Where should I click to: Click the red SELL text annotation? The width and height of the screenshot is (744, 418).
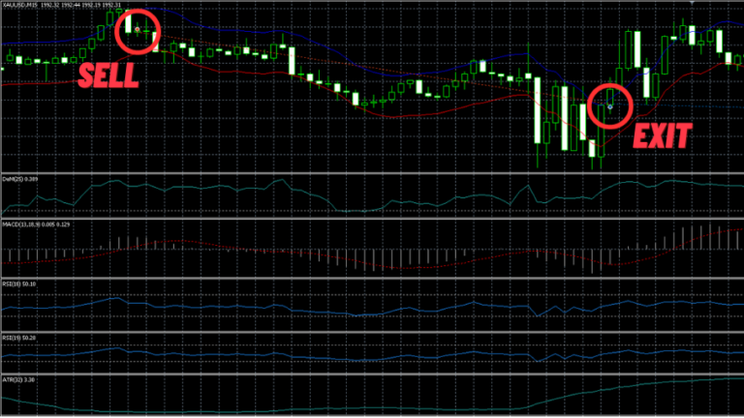[x=108, y=75]
